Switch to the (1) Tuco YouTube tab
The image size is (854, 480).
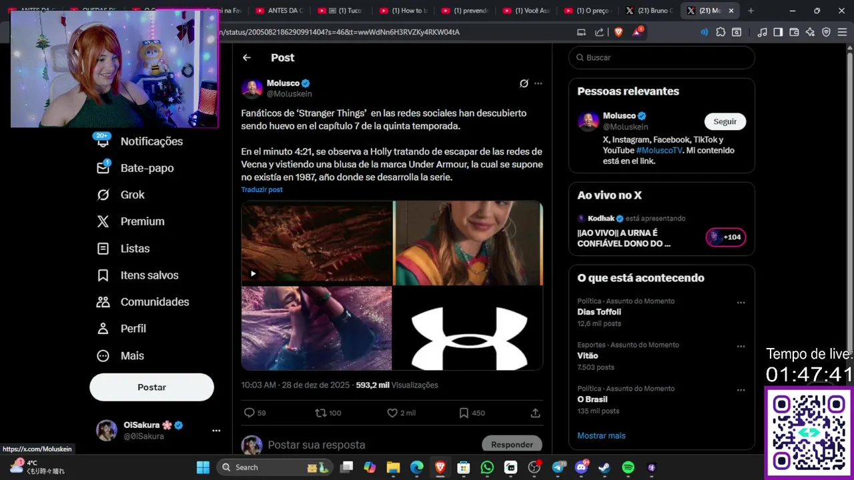(x=342, y=11)
